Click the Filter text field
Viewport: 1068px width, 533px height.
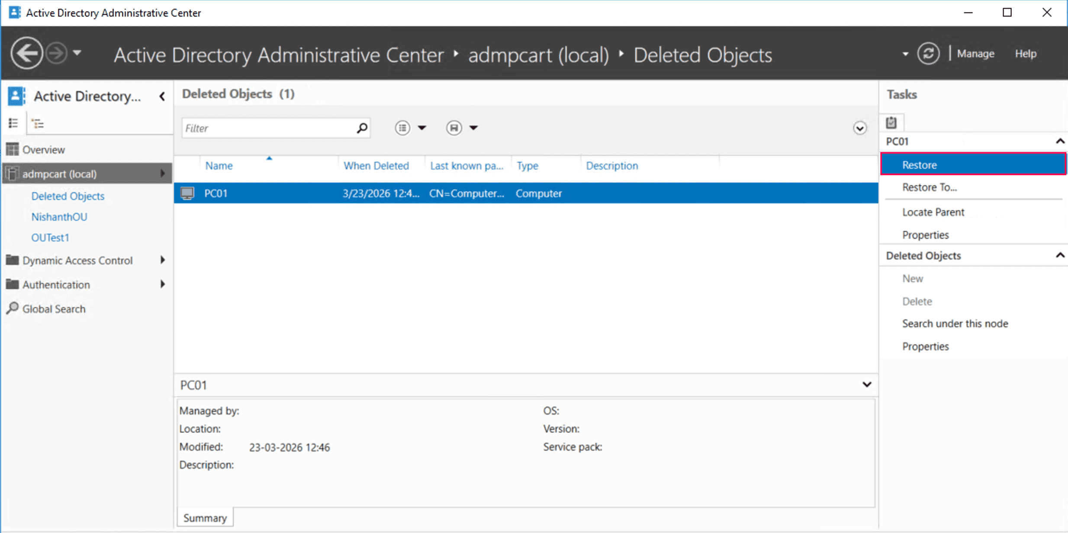268,128
